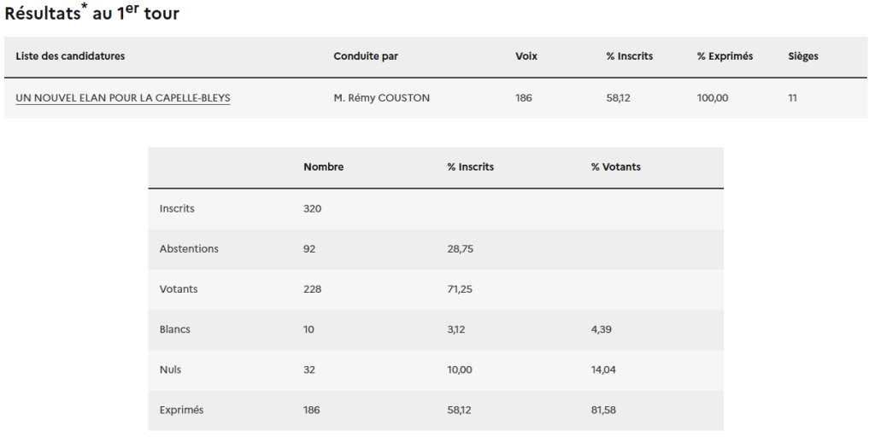Click the '% Exprimés' column header
Viewport: 875px width, 448px height.
[x=725, y=56]
